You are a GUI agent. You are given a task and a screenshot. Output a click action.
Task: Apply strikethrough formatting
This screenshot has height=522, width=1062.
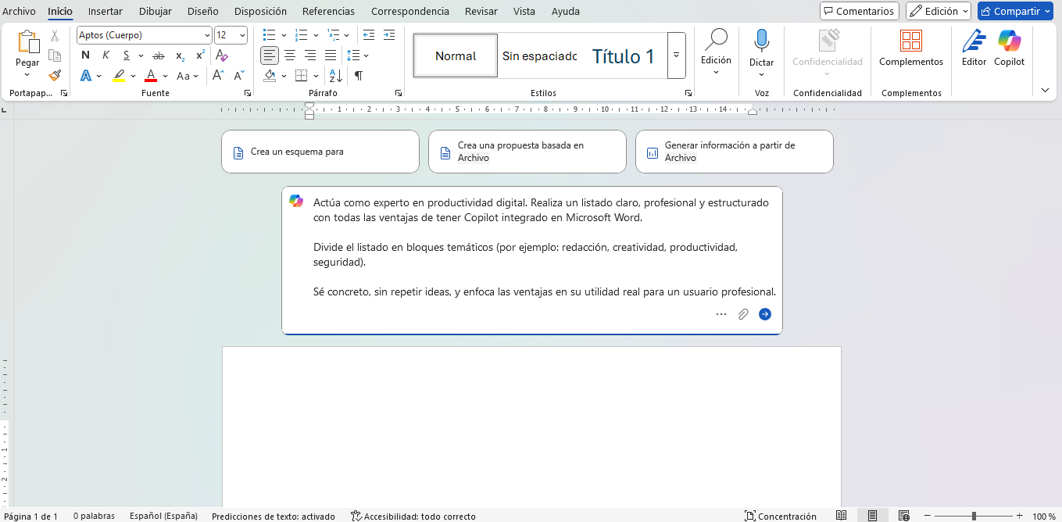[x=159, y=55]
